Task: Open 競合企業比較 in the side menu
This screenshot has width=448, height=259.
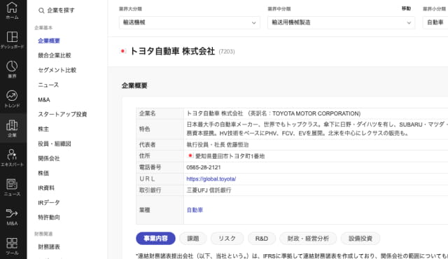Action: click(x=55, y=55)
